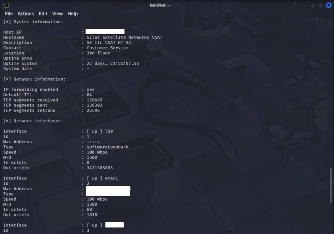This screenshot has height=234, width=334.
Task: Click the 'Uptime system' label
Action: [20, 64]
